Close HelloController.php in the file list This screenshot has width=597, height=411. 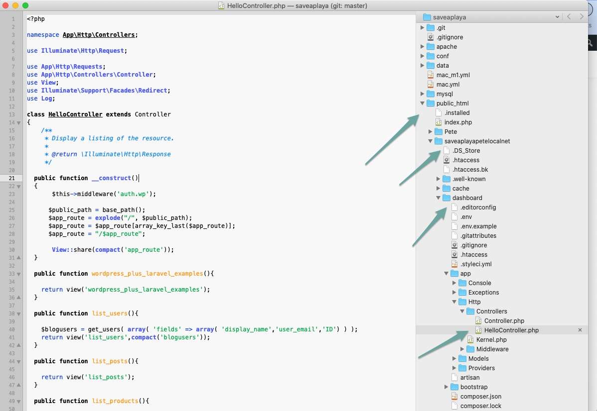point(580,330)
